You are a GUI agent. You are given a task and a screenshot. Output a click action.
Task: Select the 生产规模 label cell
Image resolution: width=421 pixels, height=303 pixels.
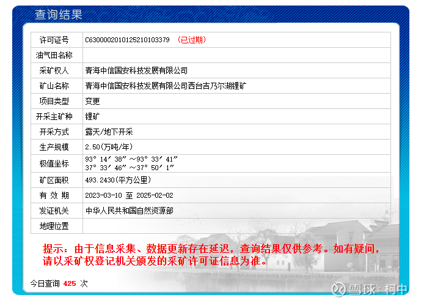57,147
